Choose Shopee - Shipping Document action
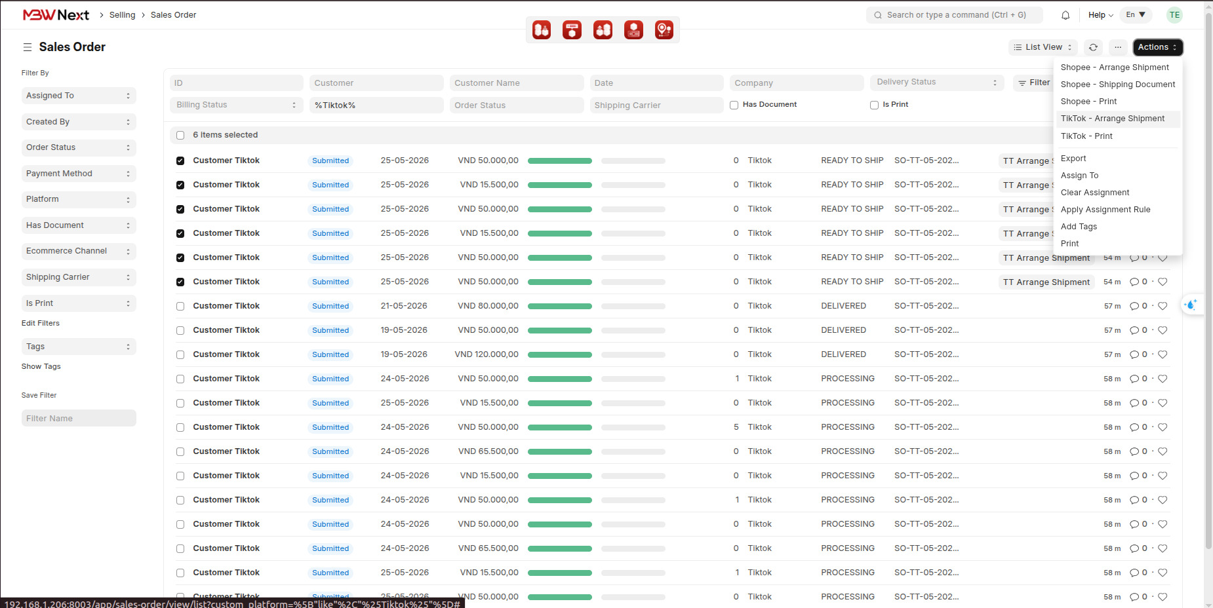1213x608 pixels. [x=1118, y=85]
